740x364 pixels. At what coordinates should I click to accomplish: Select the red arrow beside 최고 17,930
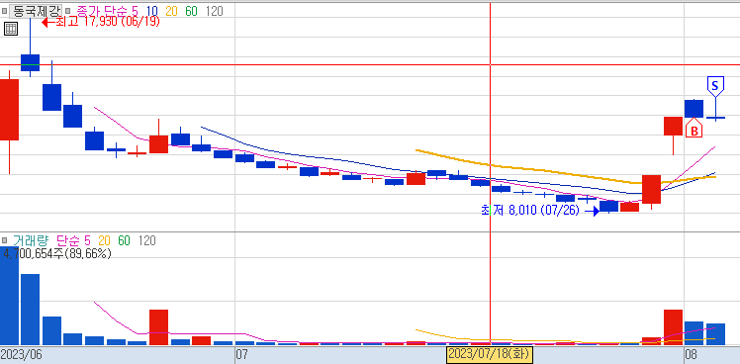point(48,22)
